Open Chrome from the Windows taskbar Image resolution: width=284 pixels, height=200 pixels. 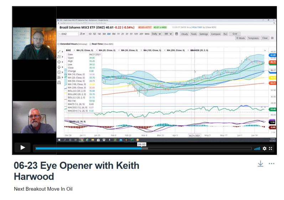click(x=82, y=140)
